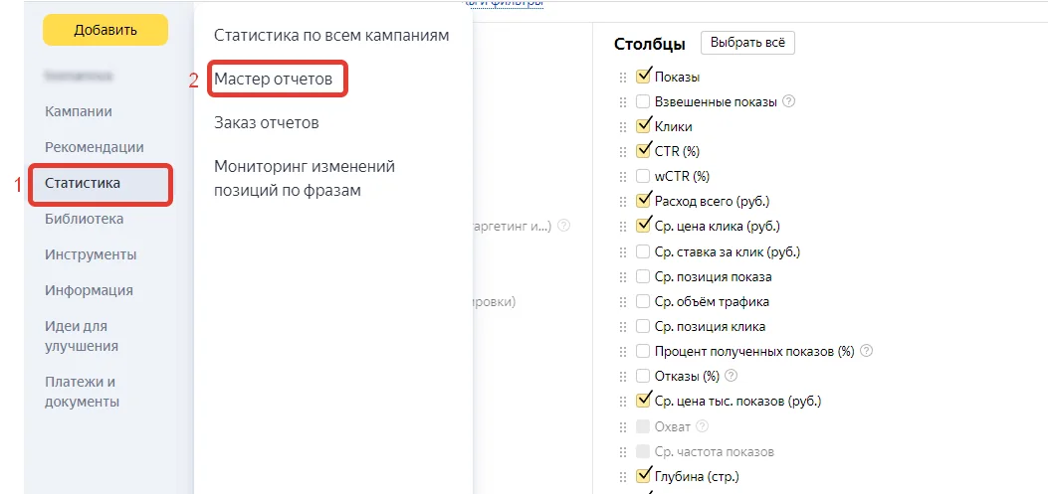The width and height of the screenshot is (1048, 494).
Task: Uncheck the Показы checkbox
Action: pos(643,77)
